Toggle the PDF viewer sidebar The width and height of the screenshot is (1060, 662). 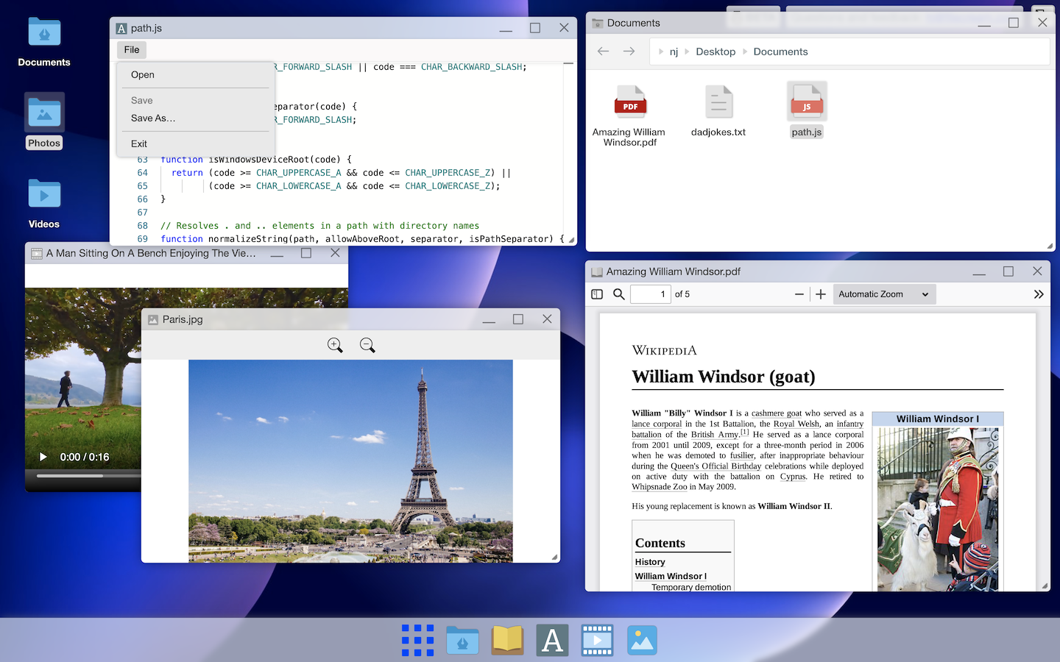(597, 294)
